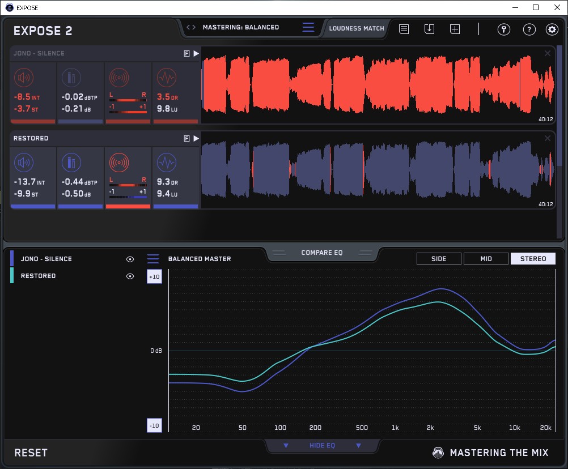
Task: Add a new track with plus icon
Action: 455,29
